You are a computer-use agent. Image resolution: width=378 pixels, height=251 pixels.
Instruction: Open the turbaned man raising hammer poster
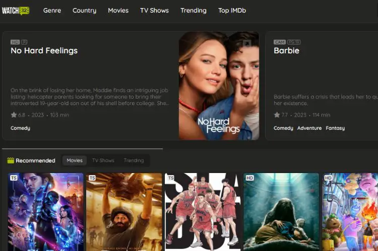pos(124,212)
